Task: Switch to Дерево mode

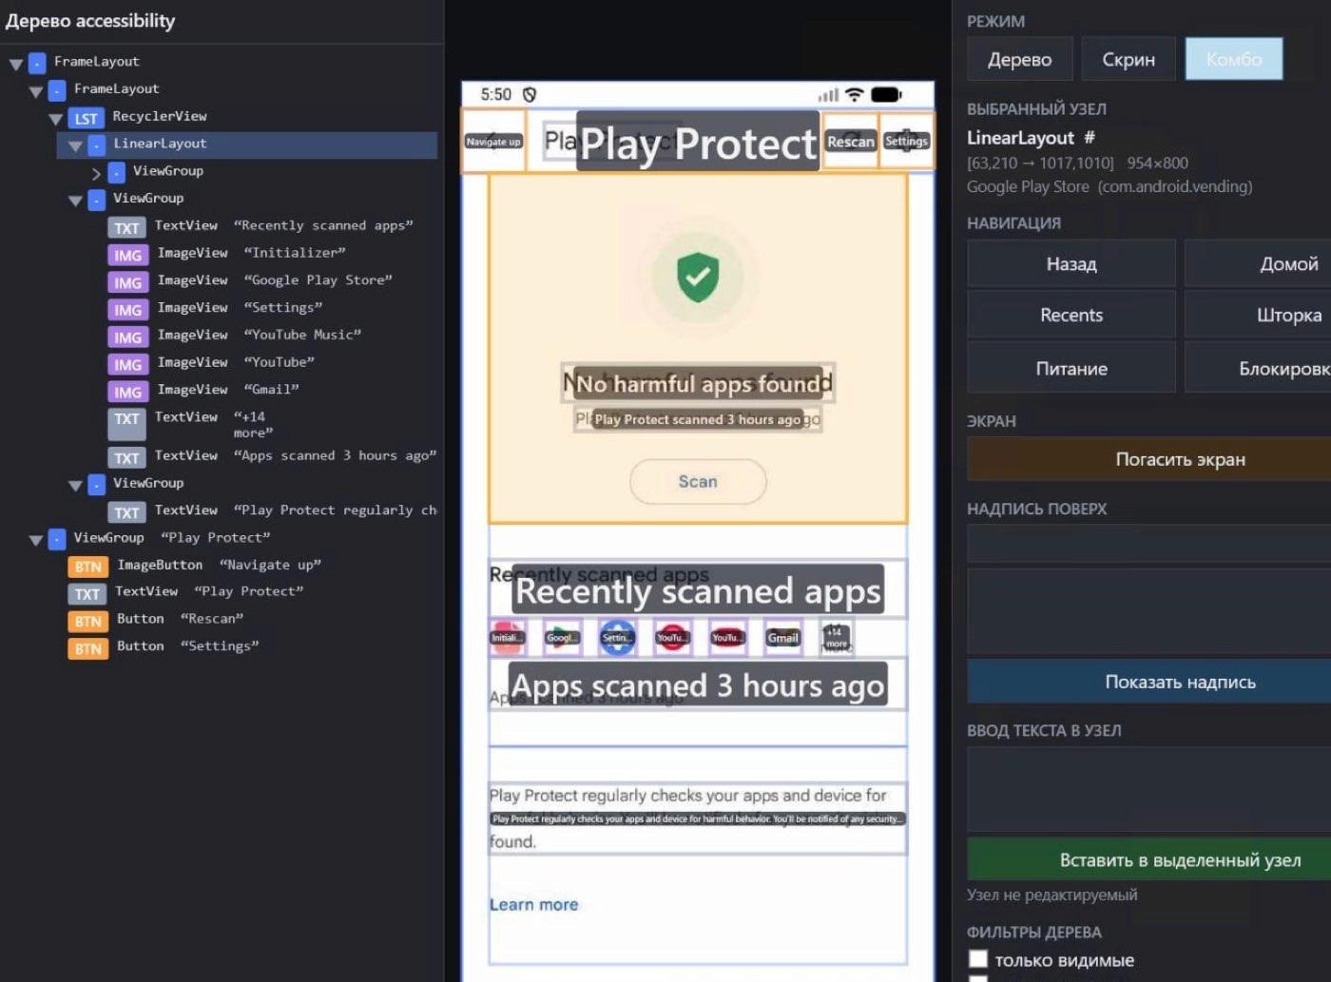Action: (x=1020, y=59)
